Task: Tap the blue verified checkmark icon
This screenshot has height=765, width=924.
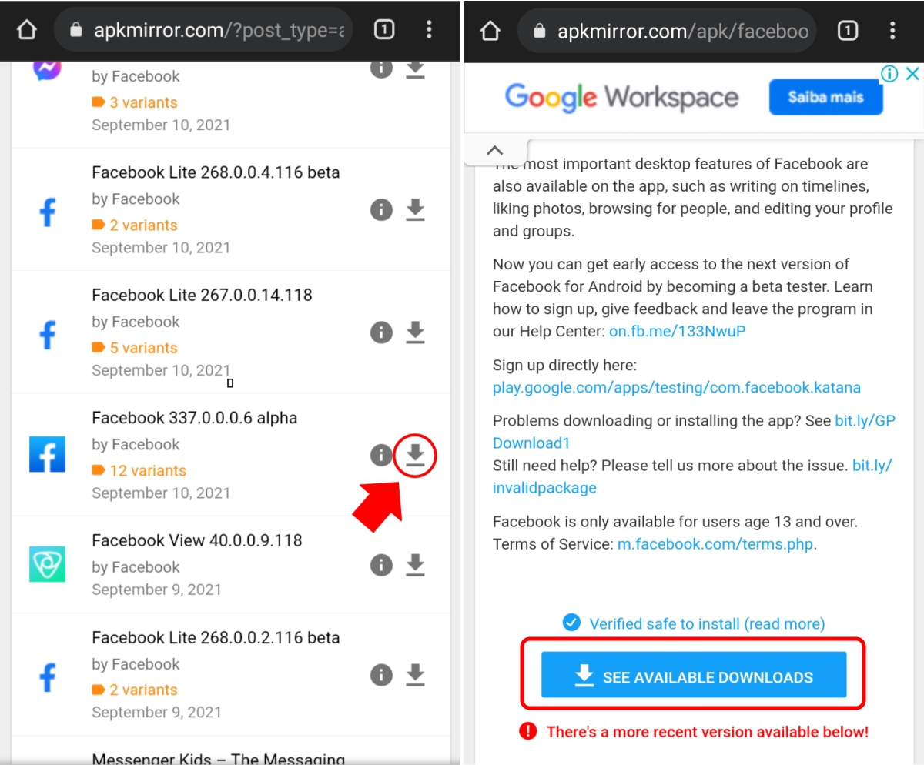Action: tap(571, 622)
